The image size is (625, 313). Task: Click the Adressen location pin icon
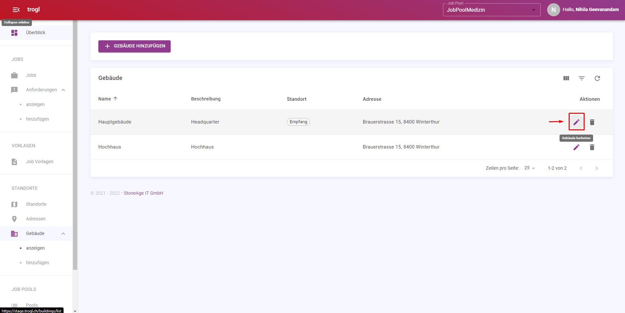pyautogui.click(x=14, y=219)
